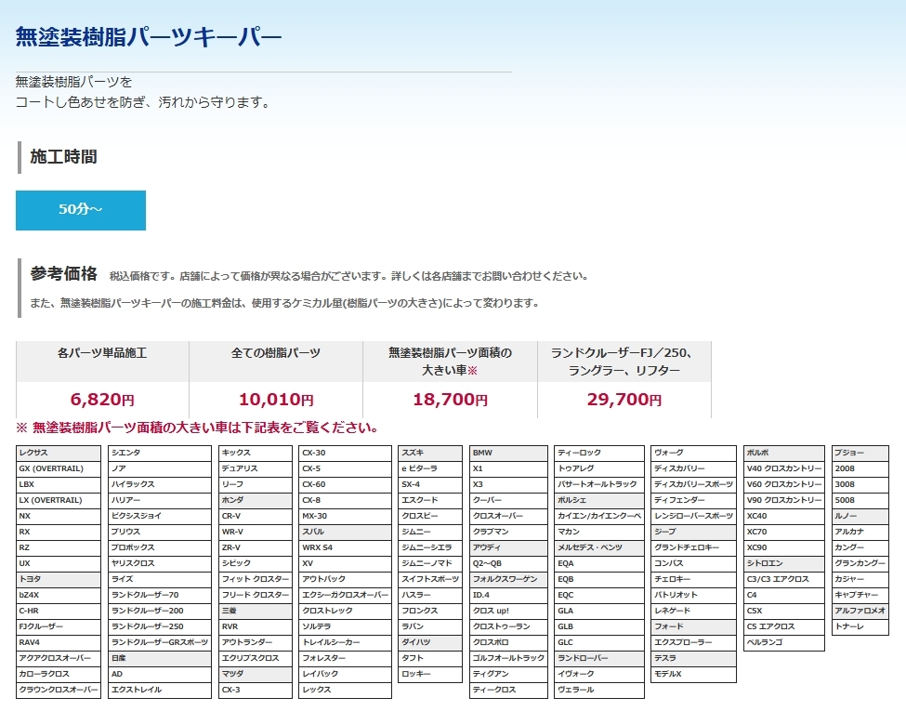Select the トナーレ cell
The height and width of the screenshot is (711, 906).
860,626
